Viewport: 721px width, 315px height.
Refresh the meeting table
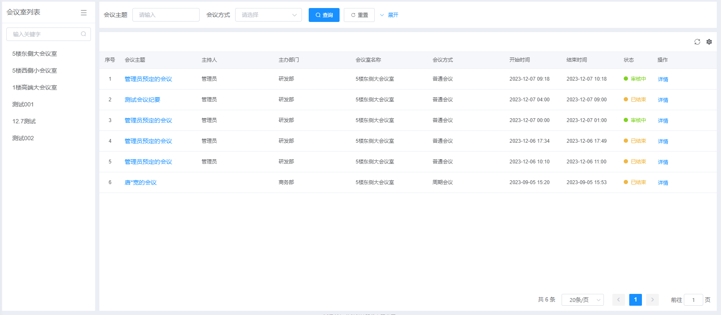(697, 42)
